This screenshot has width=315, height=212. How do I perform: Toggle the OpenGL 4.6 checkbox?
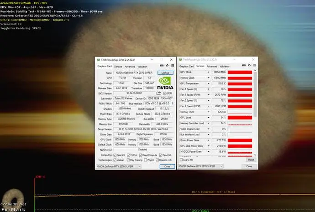(157, 160)
